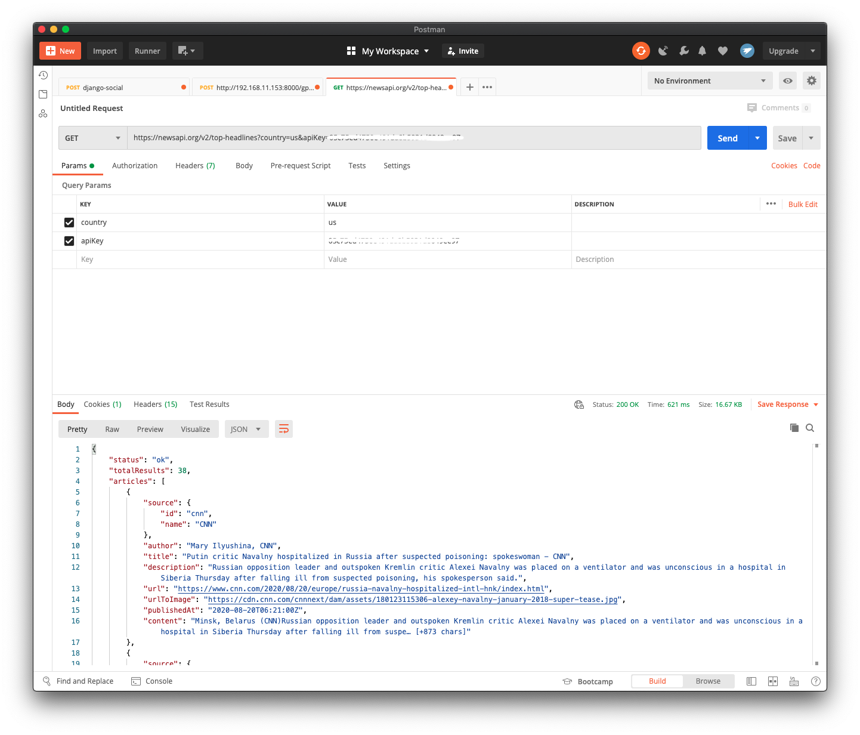
Task: Open the My Workspace dropdown
Action: coord(388,51)
